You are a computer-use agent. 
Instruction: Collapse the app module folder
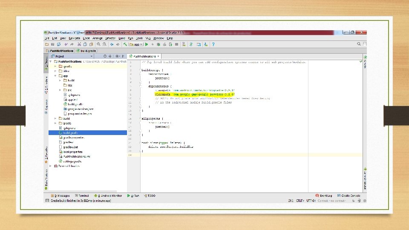click(x=55, y=76)
